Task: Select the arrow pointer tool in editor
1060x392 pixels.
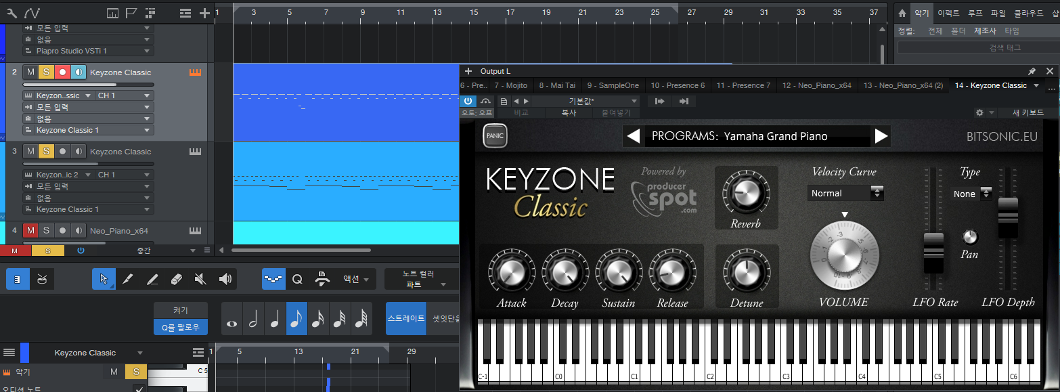Action: click(104, 278)
